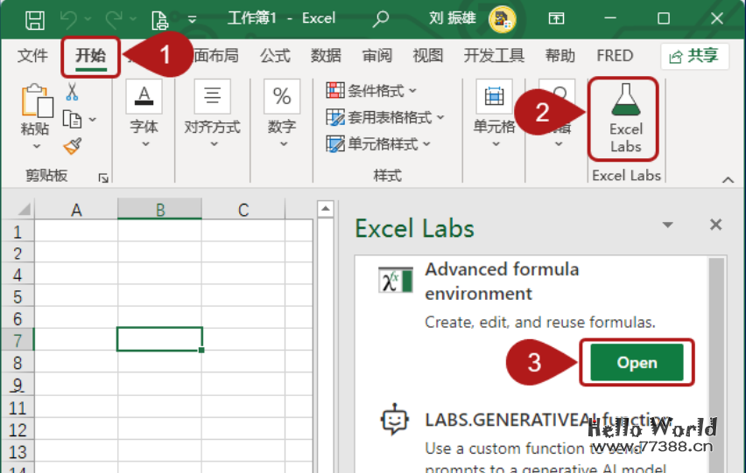The height and width of the screenshot is (473, 746).
Task: Open the 数字 number format group
Action: [x=282, y=114]
